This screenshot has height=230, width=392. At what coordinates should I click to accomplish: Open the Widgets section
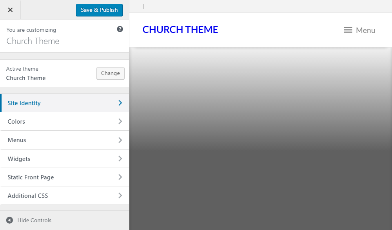(65, 159)
